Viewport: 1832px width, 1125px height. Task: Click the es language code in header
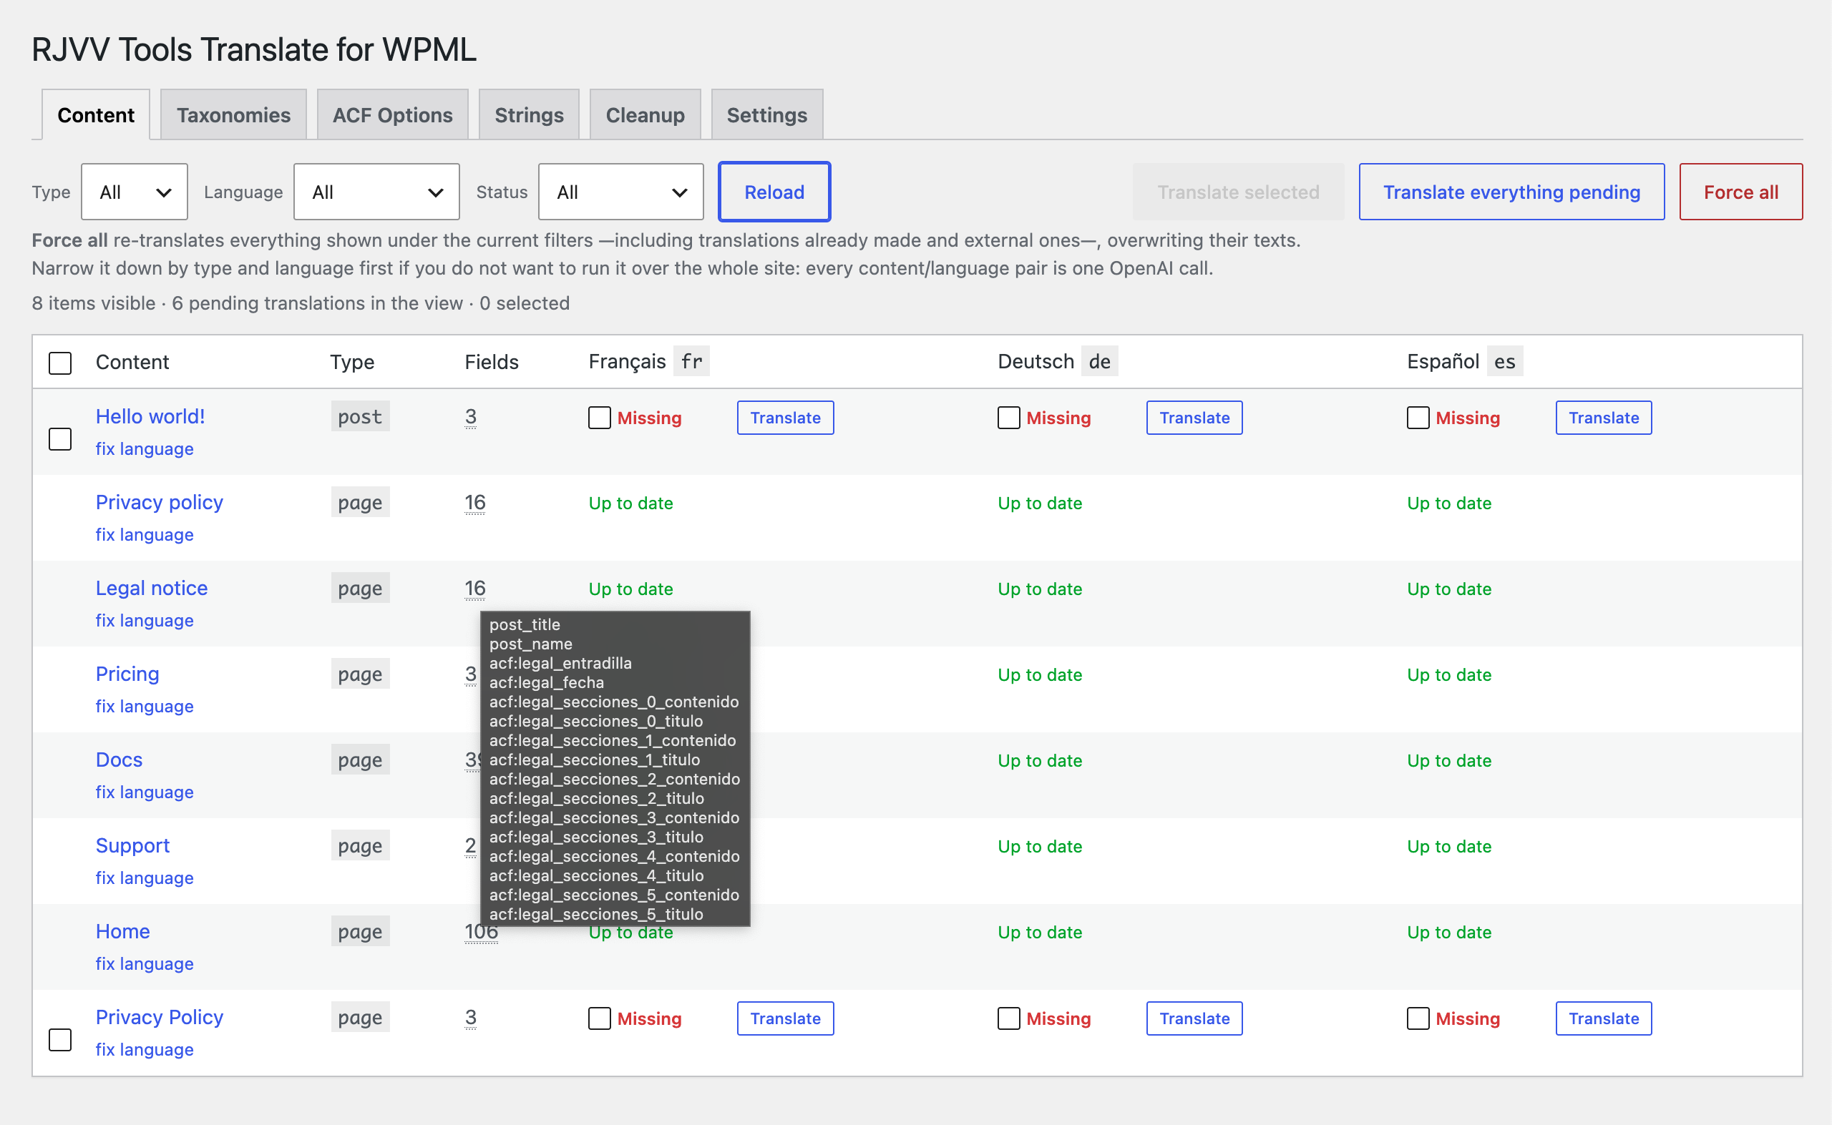click(x=1504, y=362)
